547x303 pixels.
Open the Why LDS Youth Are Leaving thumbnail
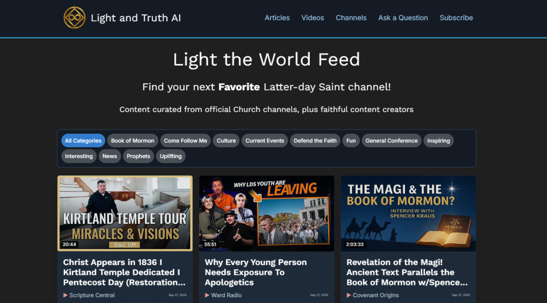[x=267, y=213]
